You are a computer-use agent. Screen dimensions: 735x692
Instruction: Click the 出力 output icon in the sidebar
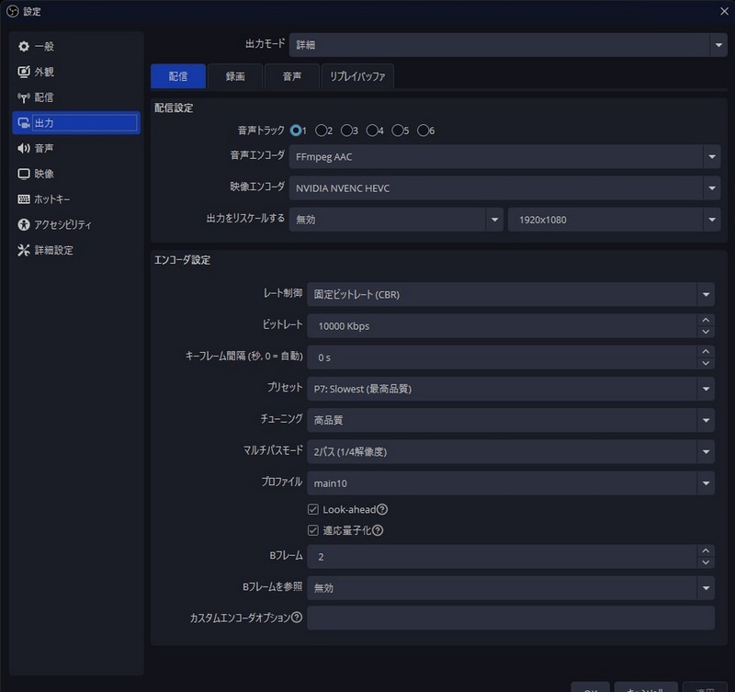point(24,123)
